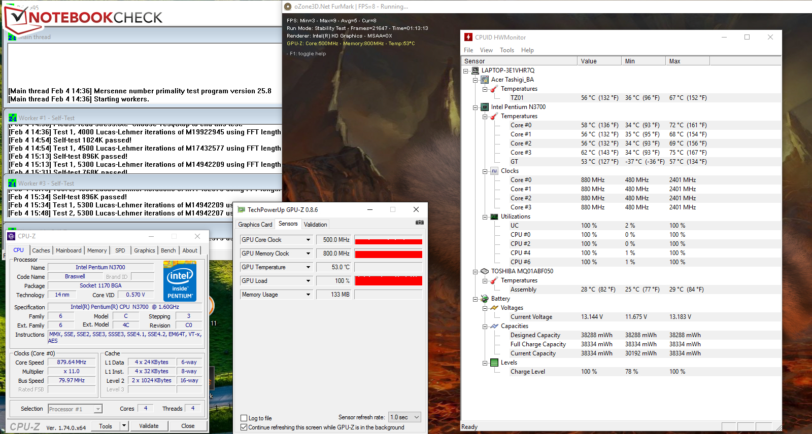
Task: Click the Tools button in CPU-Z
Action: pyautogui.click(x=106, y=426)
